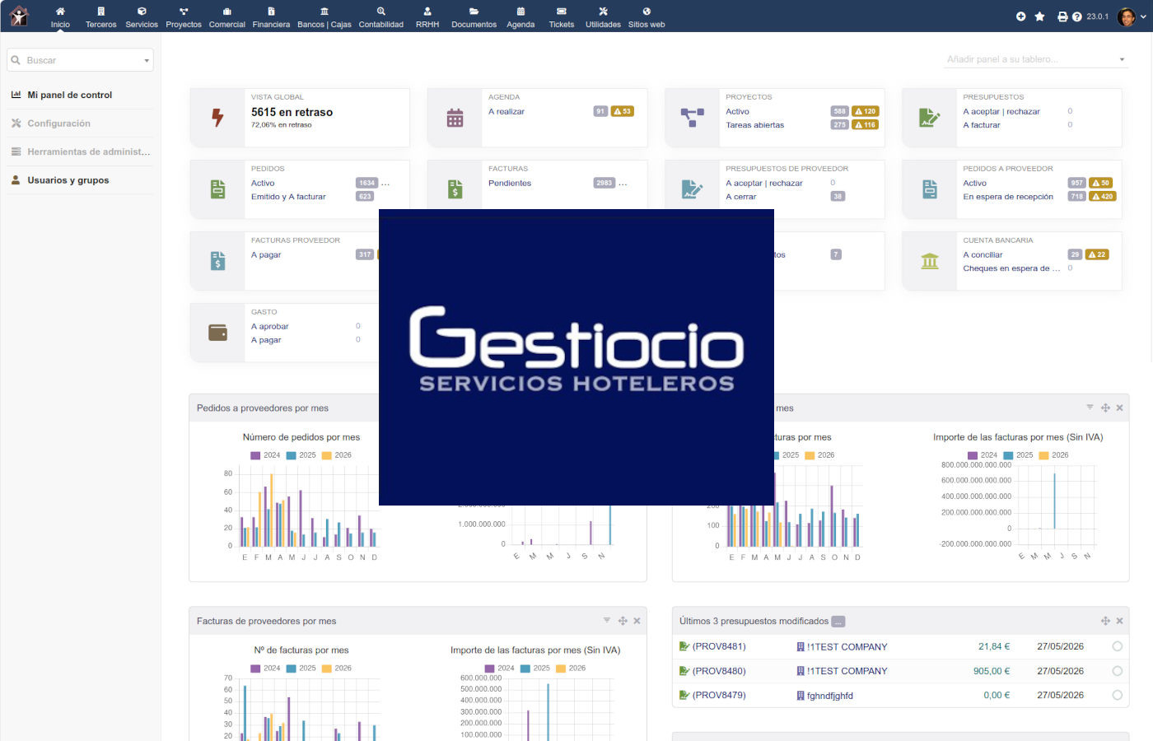The width and height of the screenshot is (1153, 741).
Task: Expand the ellipsis beside Últimos 3 presupuestos modificados
Action: 838,622
